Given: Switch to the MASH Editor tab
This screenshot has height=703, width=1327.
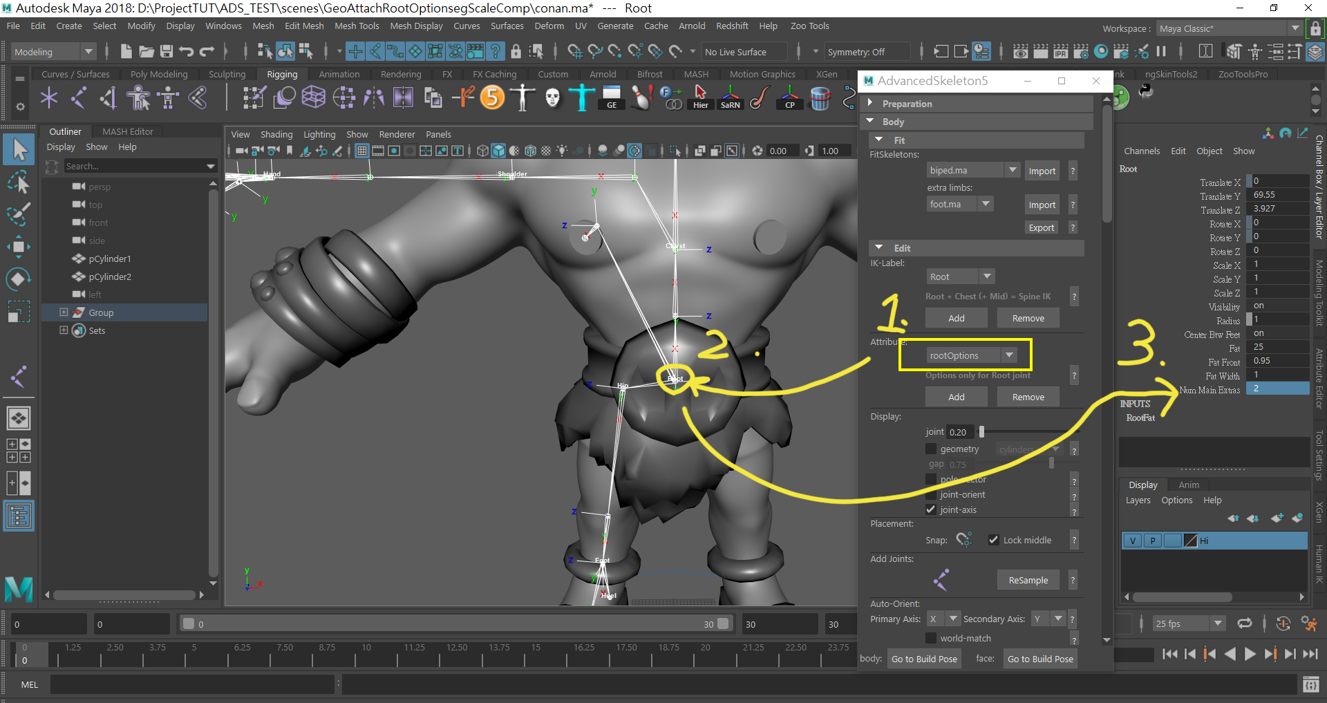Looking at the screenshot, I should point(127,131).
